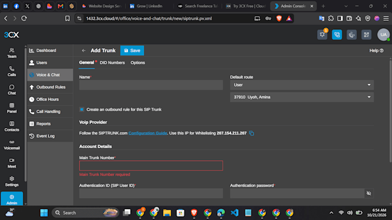Screen dimensions: 392x220
Task: Reload the browser page
Action: pyautogui.click(x=24, y=18)
